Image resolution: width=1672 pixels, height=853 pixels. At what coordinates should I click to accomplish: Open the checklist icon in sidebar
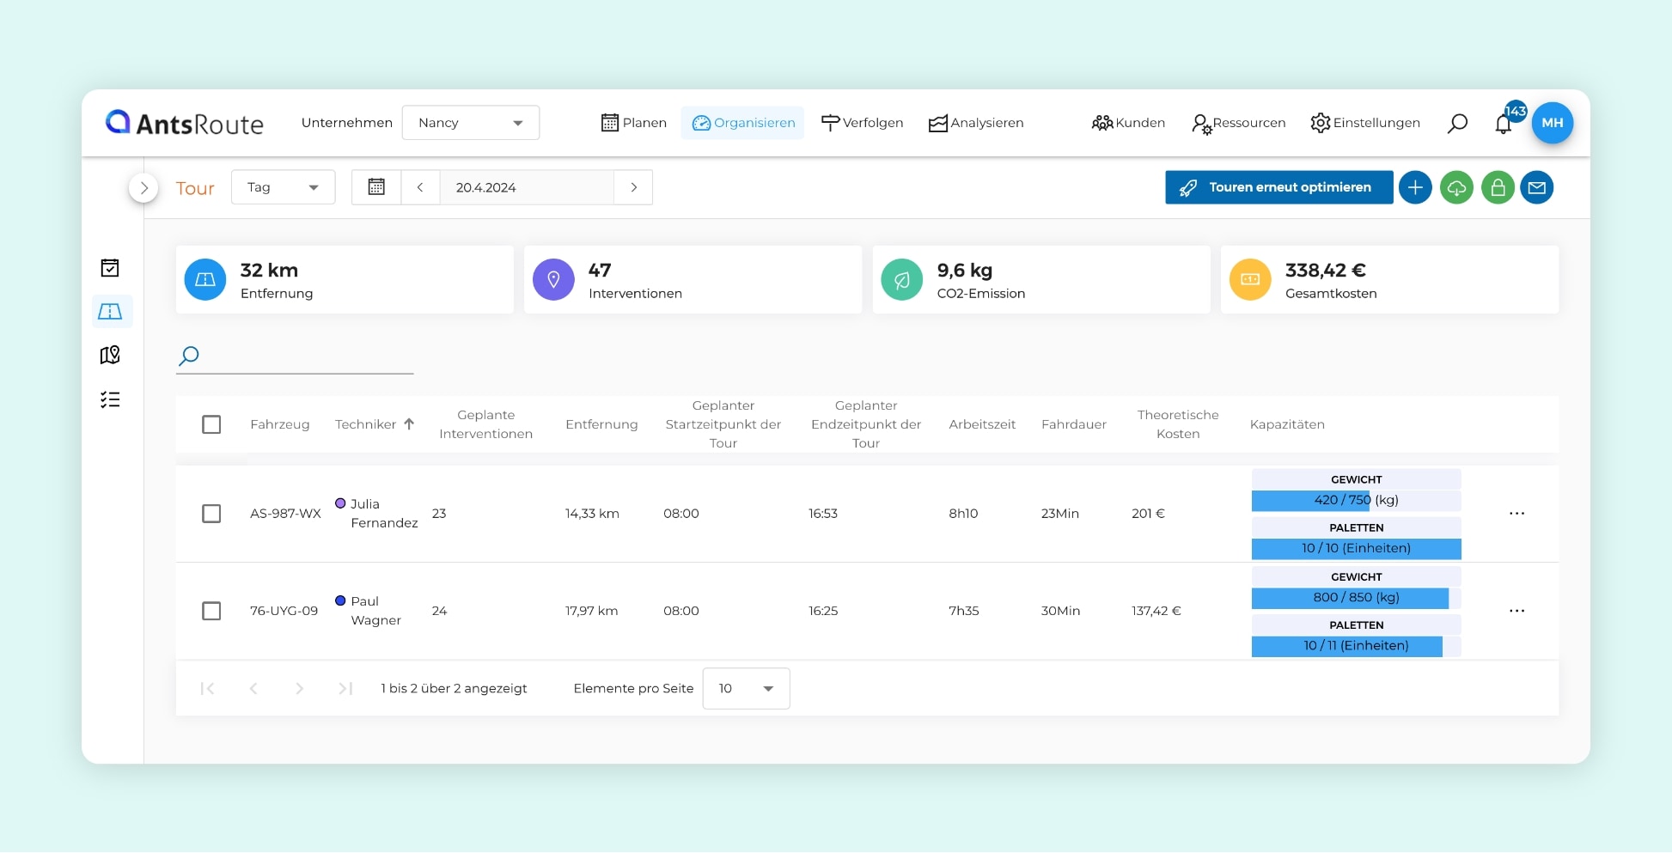[x=110, y=399]
